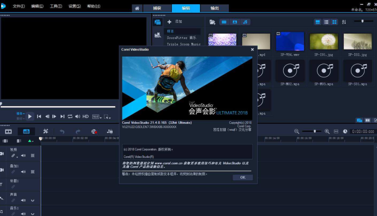The height and width of the screenshot is (216, 377).
Task: Switch library to list view
Action: pyautogui.click(x=326, y=22)
